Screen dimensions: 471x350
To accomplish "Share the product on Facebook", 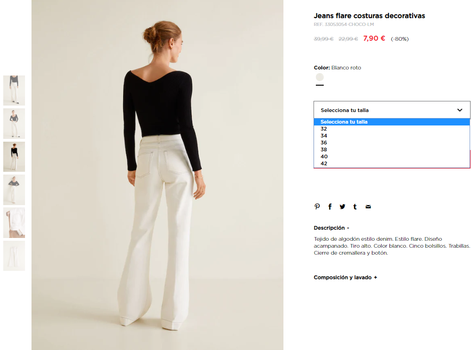I will (x=330, y=206).
